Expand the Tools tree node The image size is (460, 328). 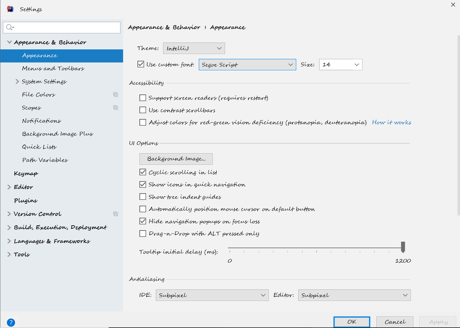(x=9, y=254)
